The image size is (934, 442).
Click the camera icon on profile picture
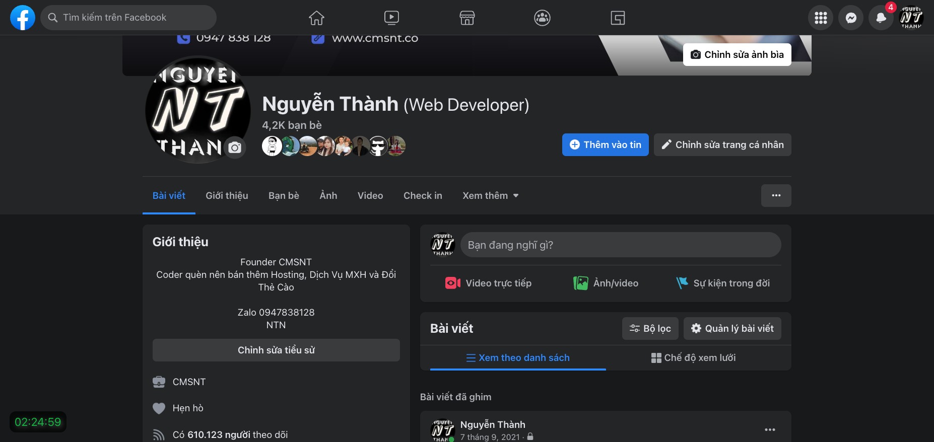click(235, 148)
